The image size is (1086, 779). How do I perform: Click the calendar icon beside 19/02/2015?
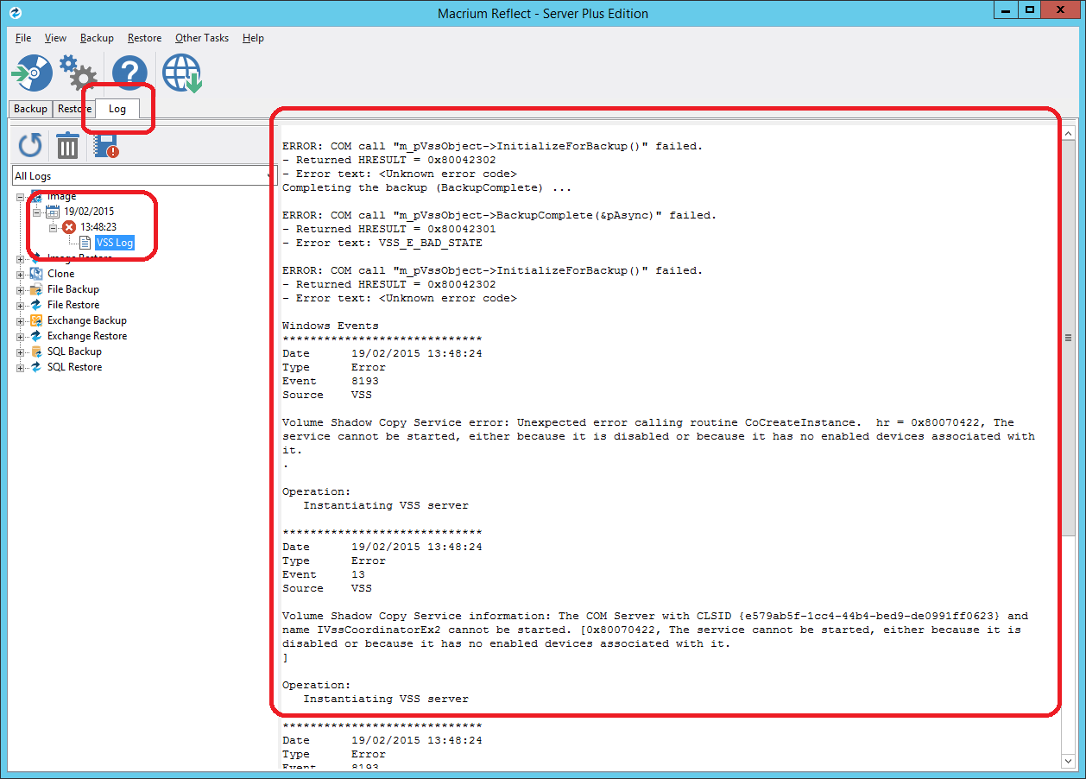pos(54,211)
